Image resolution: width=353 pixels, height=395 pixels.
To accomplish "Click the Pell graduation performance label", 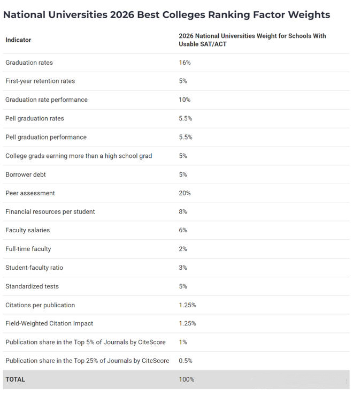I will (46, 138).
